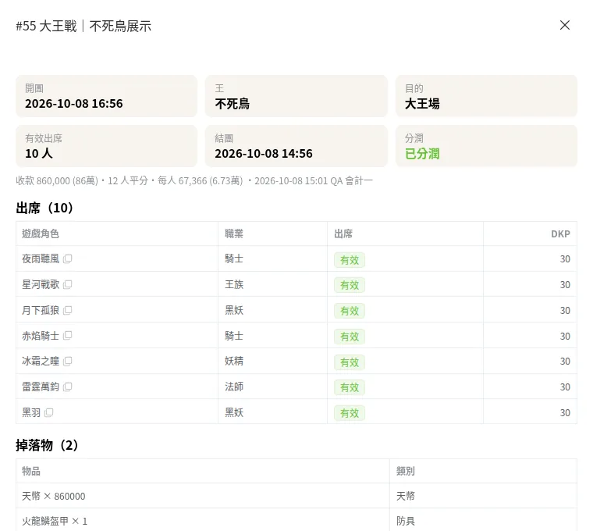Select the 開團 2026-10-08 16:56 card
Image resolution: width=593 pixels, height=531 pixels.
point(106,96)
